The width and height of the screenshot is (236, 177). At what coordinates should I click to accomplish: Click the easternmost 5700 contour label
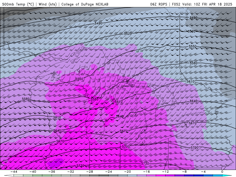195,147
